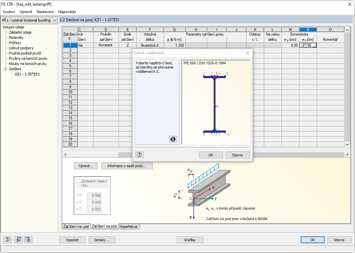355x253 pixels.
Task: Switch to Imperfekce tab
Action: pyautogui.click(x=129, y=226)
